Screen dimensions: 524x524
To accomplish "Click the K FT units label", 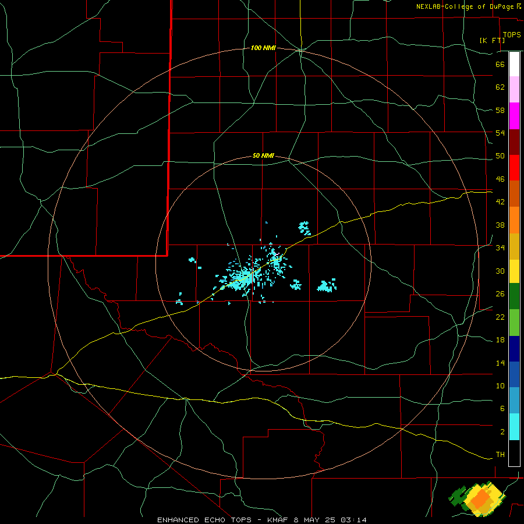I will pyautogui.click(x=492, y=41).
